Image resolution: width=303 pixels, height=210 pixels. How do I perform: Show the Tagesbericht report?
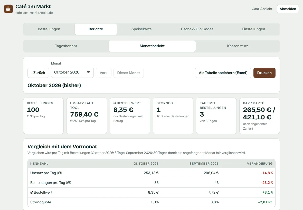66,46
